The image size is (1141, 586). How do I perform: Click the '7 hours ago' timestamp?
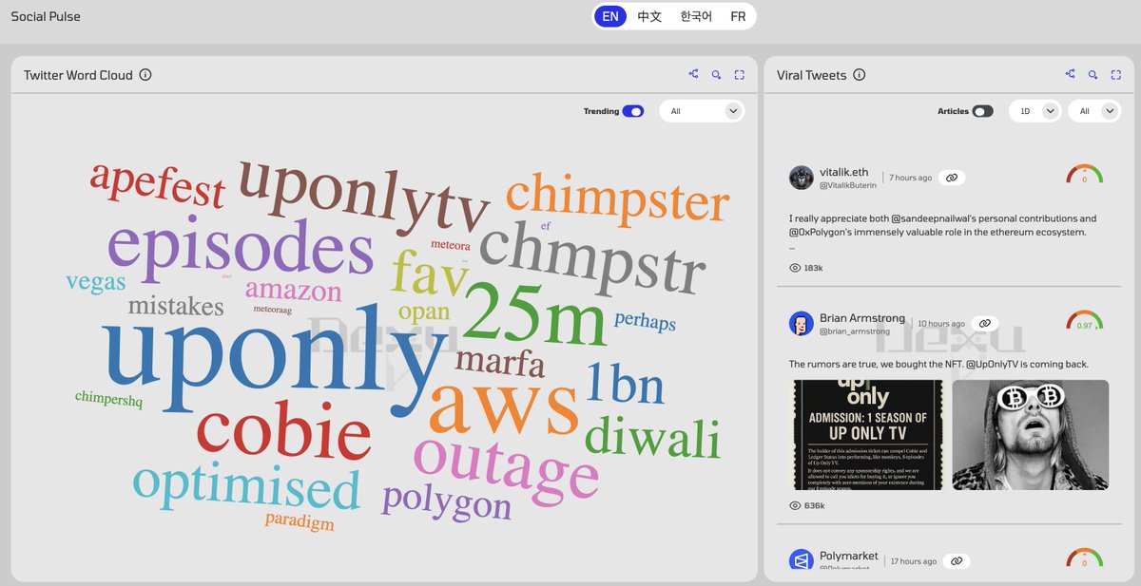tap(910, 178)
